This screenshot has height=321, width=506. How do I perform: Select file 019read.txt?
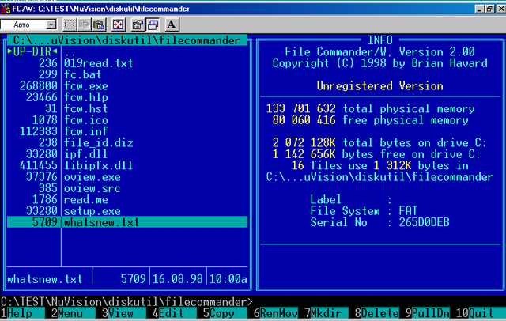point(98,63)
